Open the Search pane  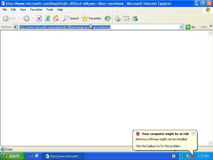click(71, 18)
